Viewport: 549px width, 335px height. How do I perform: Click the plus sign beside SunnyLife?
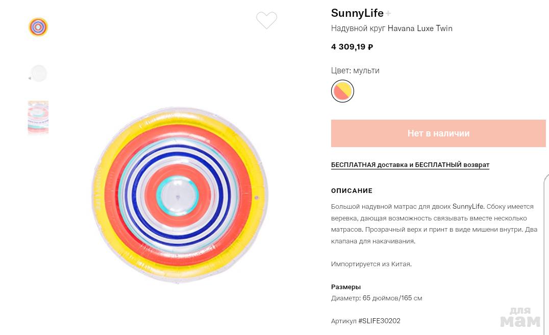388,13
